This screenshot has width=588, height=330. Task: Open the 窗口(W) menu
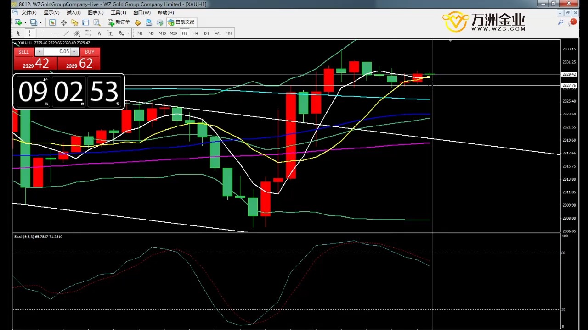click(141, 12)
